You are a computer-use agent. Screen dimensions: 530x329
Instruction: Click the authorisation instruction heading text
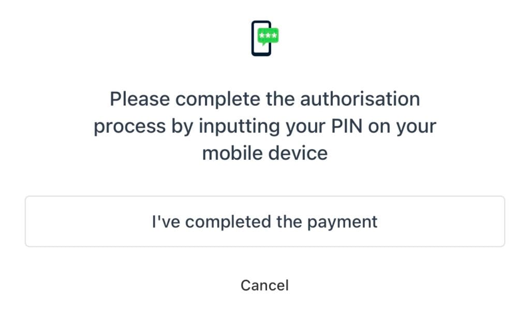pyautogui.click(x=264, y=126)
